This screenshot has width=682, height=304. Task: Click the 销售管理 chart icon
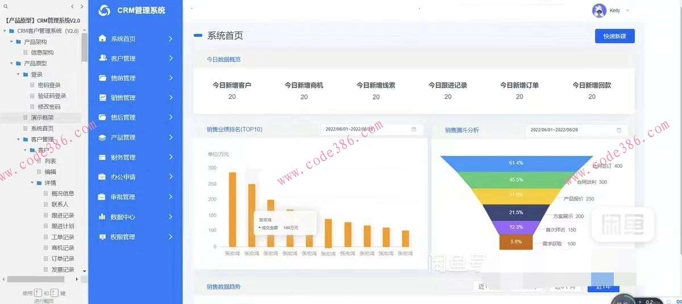(102, 98)
